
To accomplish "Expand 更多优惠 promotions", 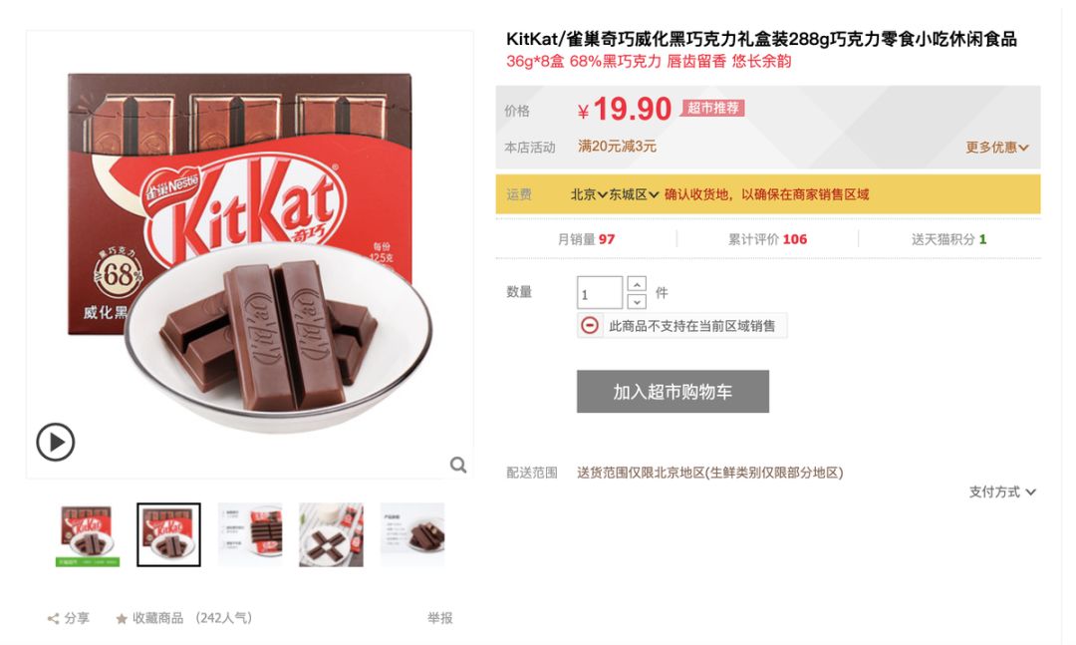I will (997, 147).
